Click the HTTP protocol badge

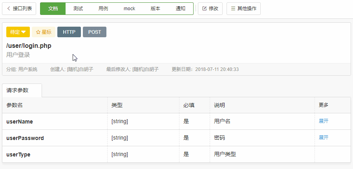point(69,32)
